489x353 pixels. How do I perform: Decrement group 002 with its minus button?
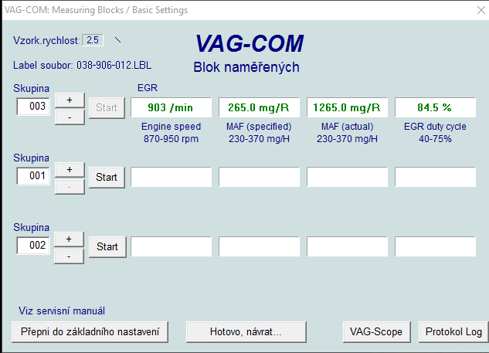click(x=69, y=256)
